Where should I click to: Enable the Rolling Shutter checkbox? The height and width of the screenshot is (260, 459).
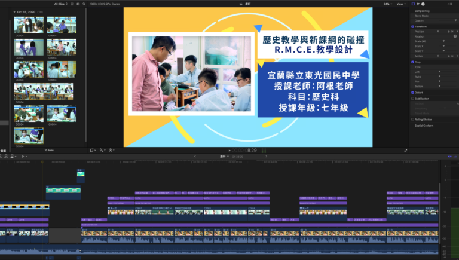click(x=412, y=119)
